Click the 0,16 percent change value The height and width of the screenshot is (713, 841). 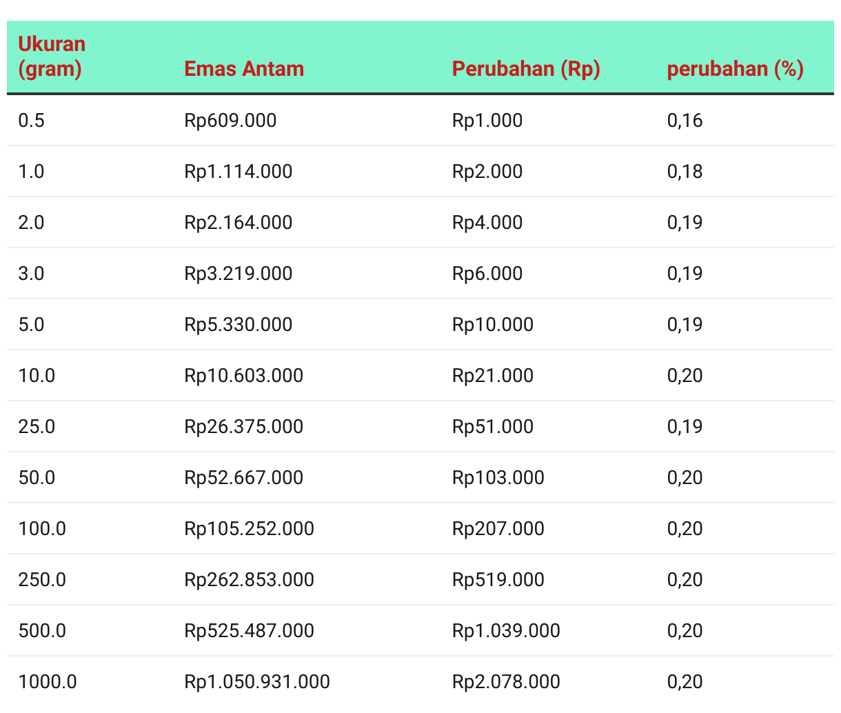click(685, 121)
